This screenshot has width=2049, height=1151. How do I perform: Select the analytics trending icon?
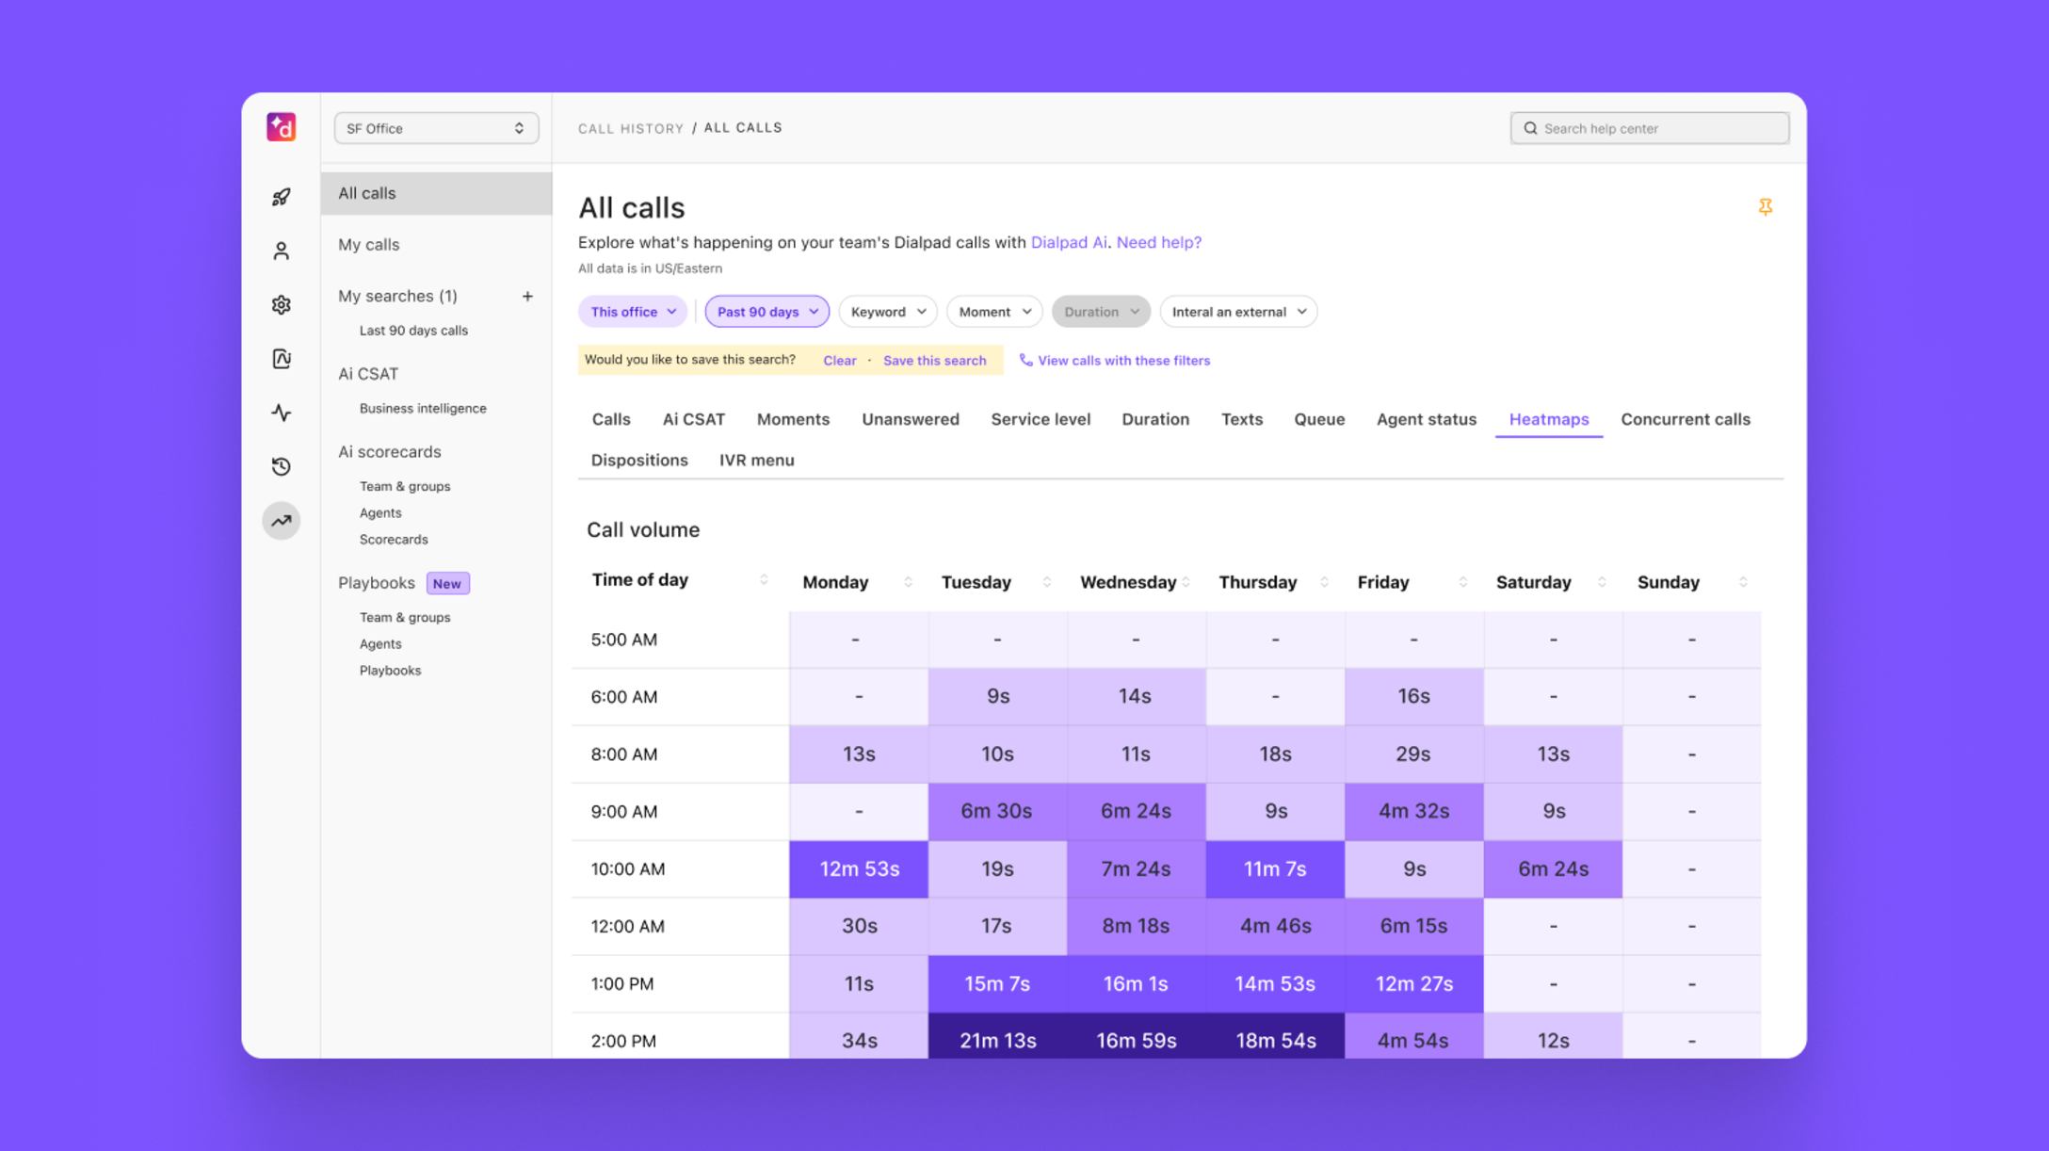tap(281, 520)
